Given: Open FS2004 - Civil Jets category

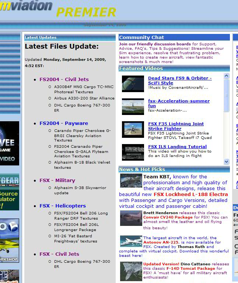Looking at the screenshot, I should click(x=64, y=79).
